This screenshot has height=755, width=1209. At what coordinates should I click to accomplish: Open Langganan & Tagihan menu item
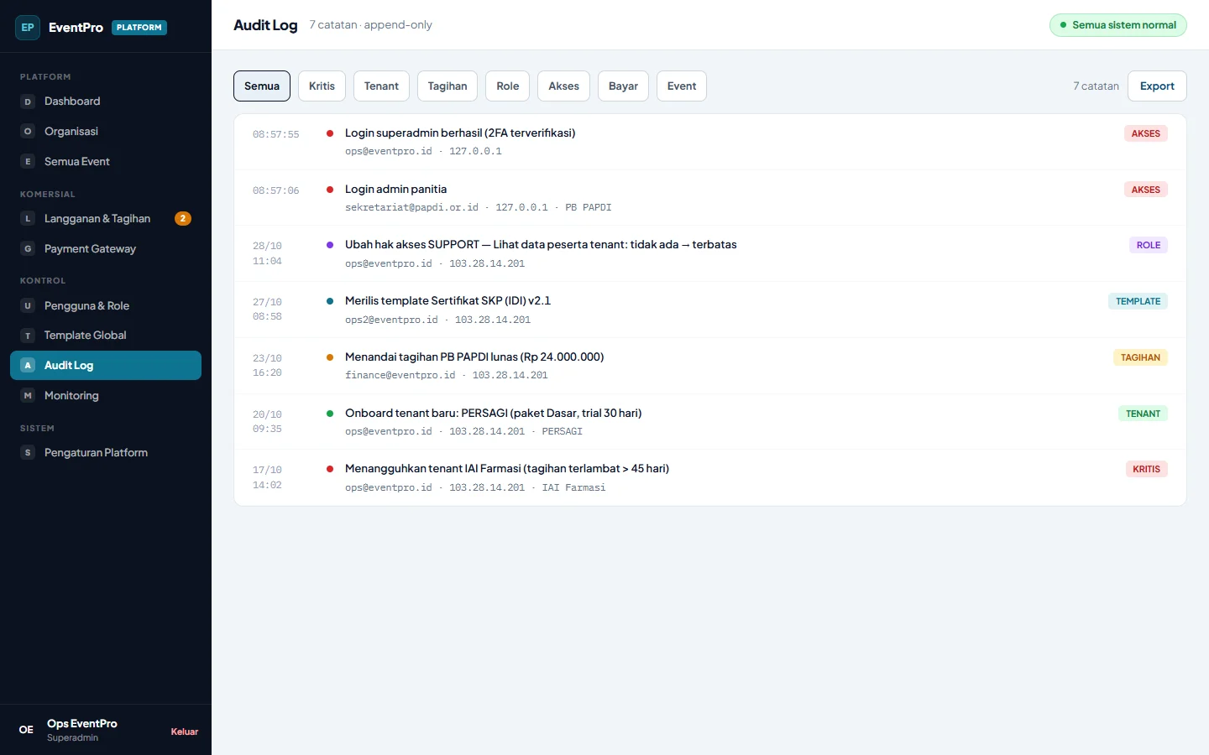click(106, 219)
